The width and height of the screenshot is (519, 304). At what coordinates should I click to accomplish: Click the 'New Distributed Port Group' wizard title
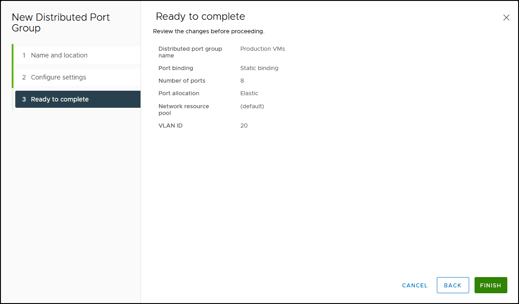(x=61, y=22)
